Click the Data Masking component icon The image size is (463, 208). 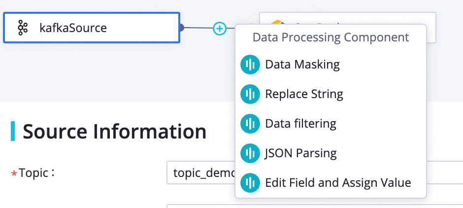click(x=250, y=65)
